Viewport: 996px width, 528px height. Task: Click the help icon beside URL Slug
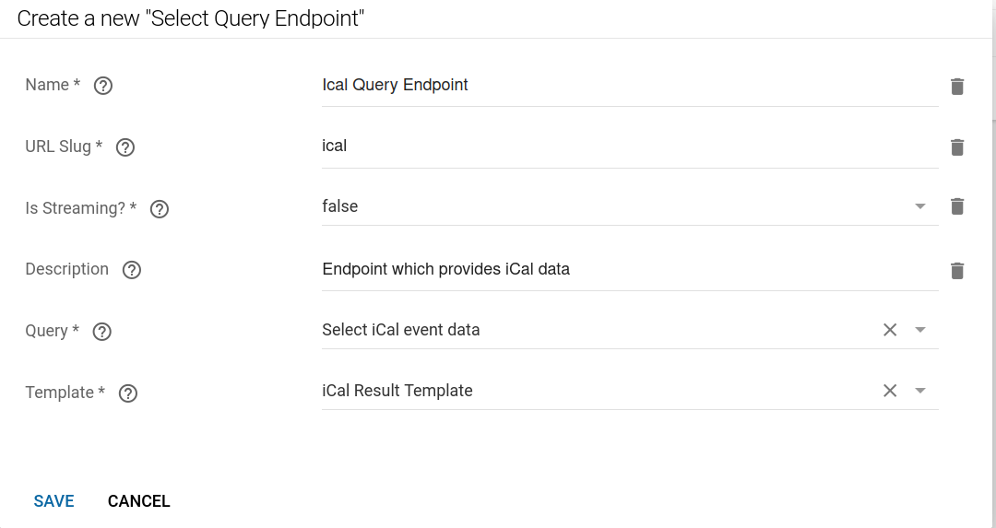tap(125, 147)
